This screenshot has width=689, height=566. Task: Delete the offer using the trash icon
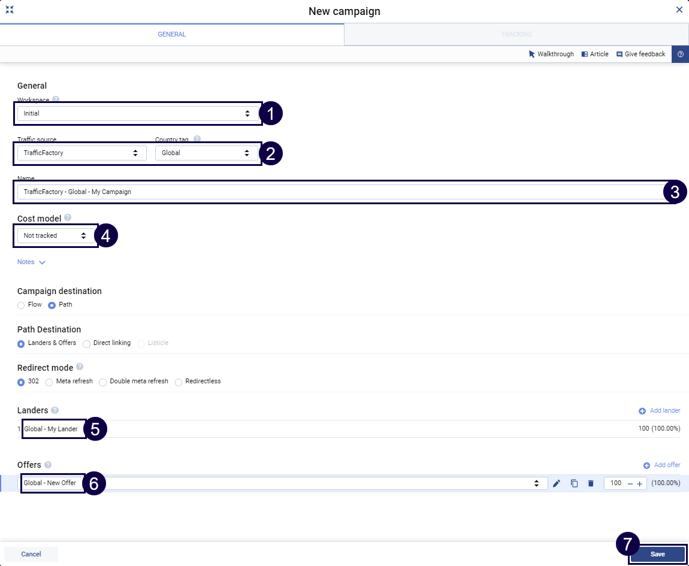(x=591, y=483)
